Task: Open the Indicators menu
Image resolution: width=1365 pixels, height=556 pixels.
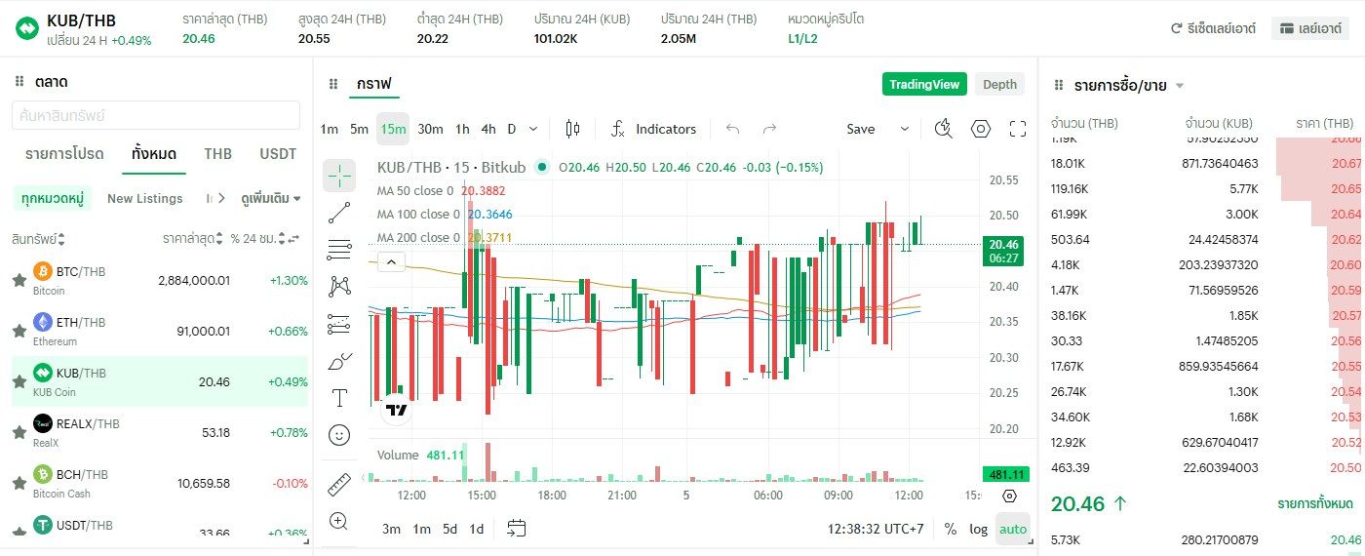Action: tap(653, 129)
